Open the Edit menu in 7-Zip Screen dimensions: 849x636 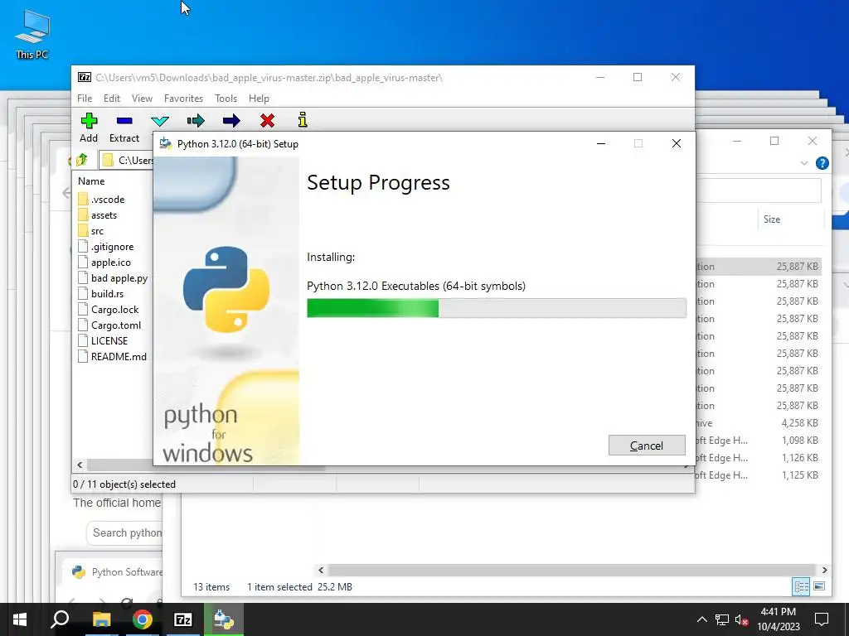click(x=112, y=99)
